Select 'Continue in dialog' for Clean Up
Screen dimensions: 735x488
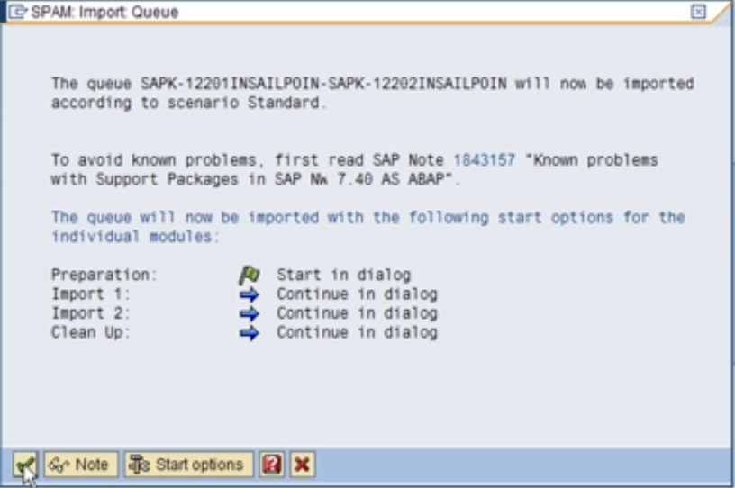point(358,332)
